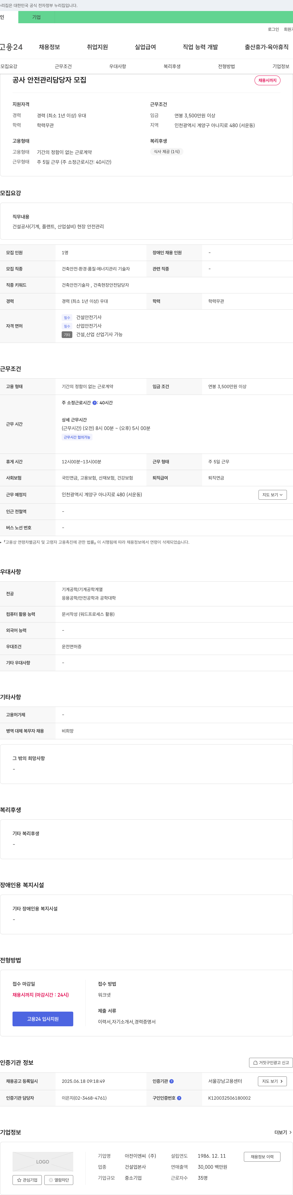Open the 직업 능력 개발 menu

tap(200, 47)
